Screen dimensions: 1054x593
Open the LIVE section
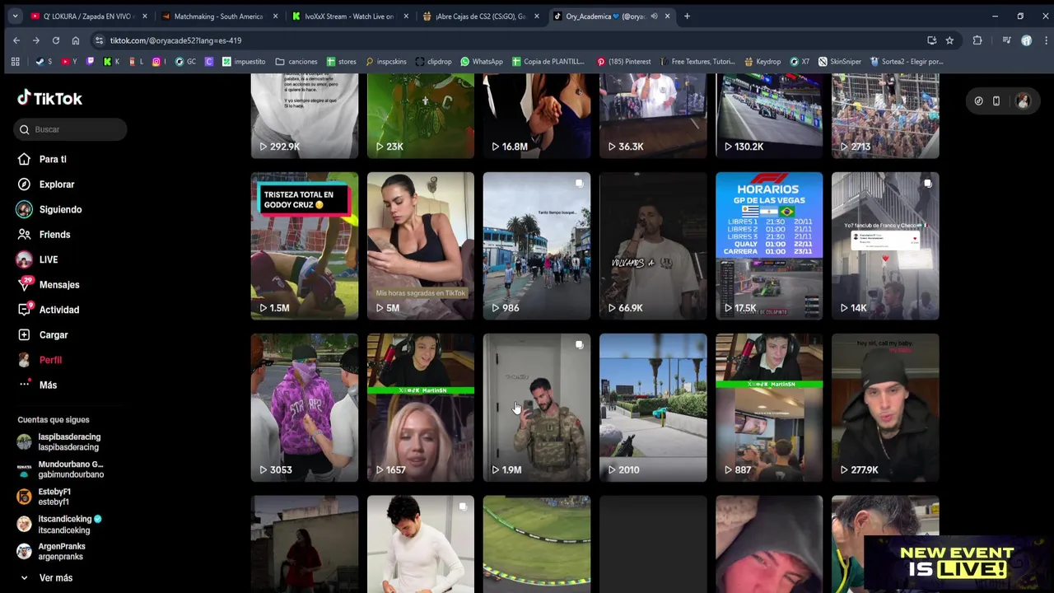point(49,259)
